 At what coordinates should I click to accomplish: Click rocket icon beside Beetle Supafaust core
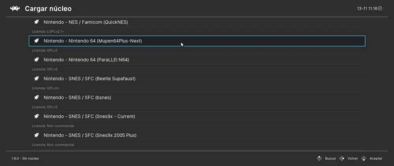36,79
